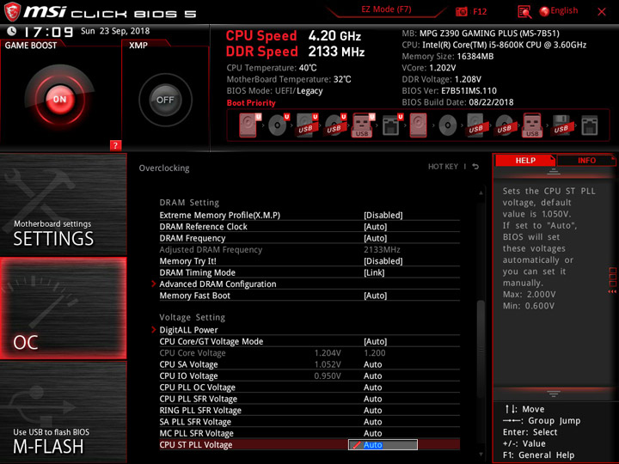The image size is (619, 464).
Task: Select the legacy hard disk boot icon
Action: click(418, 125)
